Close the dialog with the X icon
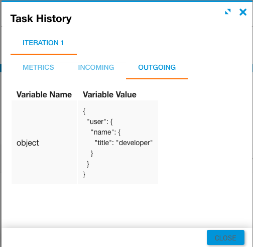253x247 pixels. click(243, 12)
